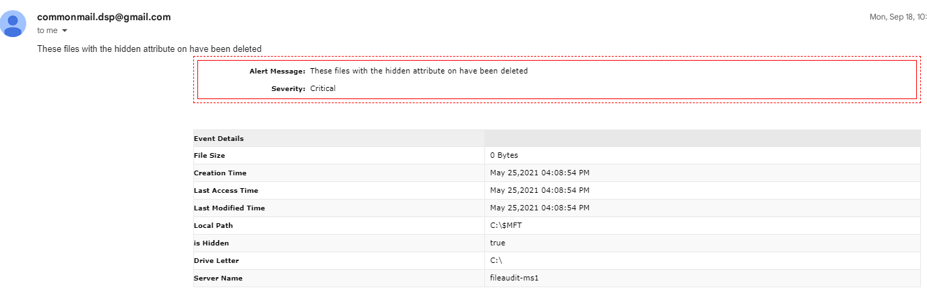Click the Last Modified Time row label
This screenshot has width=927, height=296.
pos(229,208)
